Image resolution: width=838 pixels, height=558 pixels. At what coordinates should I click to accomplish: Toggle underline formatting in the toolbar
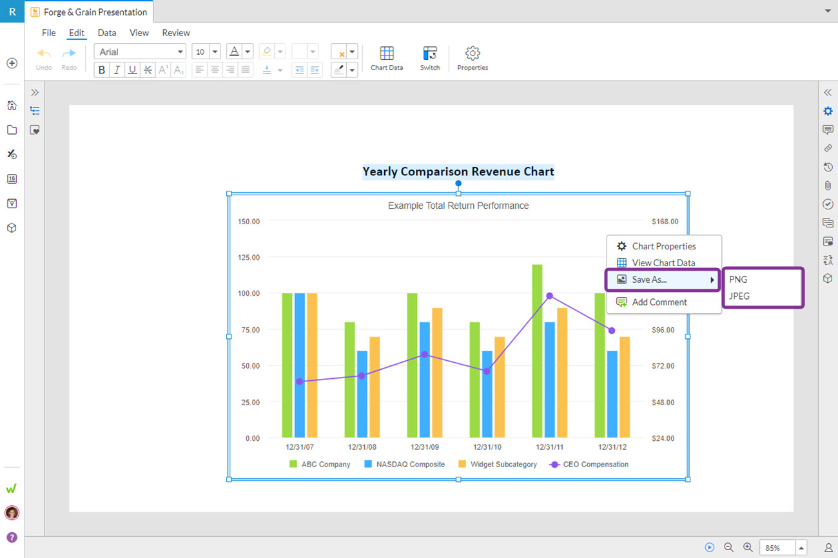coord(132,70)
